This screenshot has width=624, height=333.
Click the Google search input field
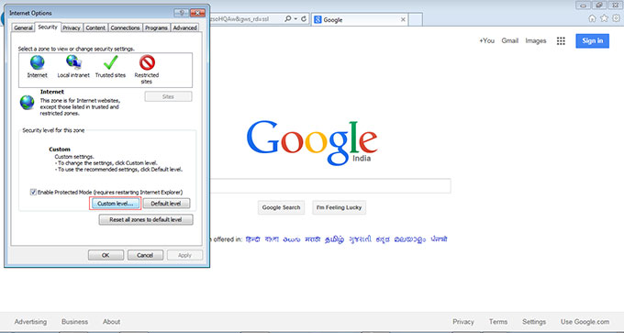click(330, 186)
